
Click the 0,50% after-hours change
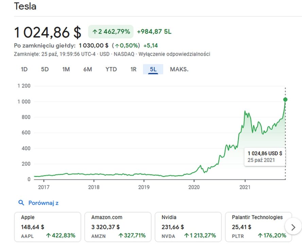(x=126, y=45)
